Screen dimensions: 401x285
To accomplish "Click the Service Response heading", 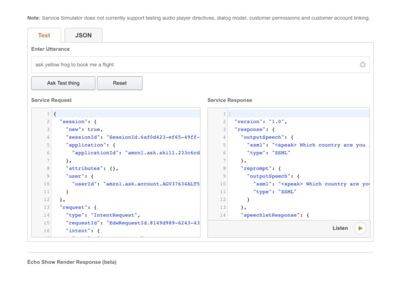I will coord(230,100).
